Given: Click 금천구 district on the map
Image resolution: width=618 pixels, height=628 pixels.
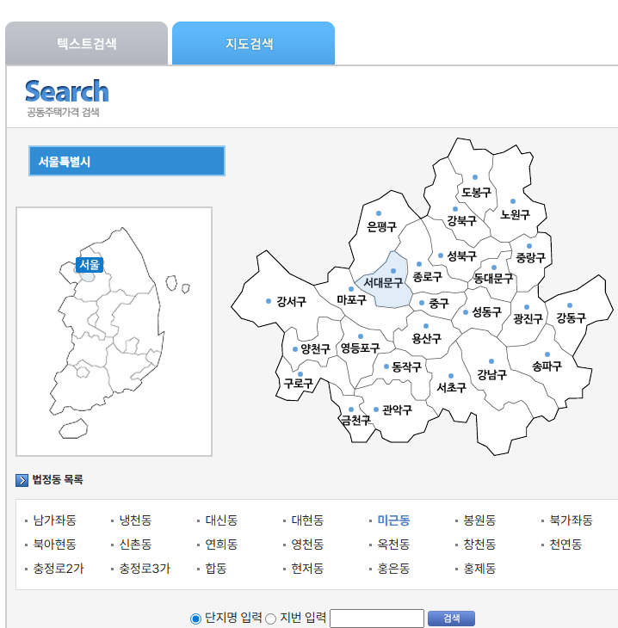Looking at the screenshot, I should coord(355,420).
